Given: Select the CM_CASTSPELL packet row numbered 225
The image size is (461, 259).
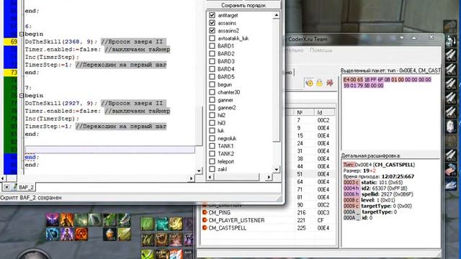Looking at the screenshot, I should (268, 228).
